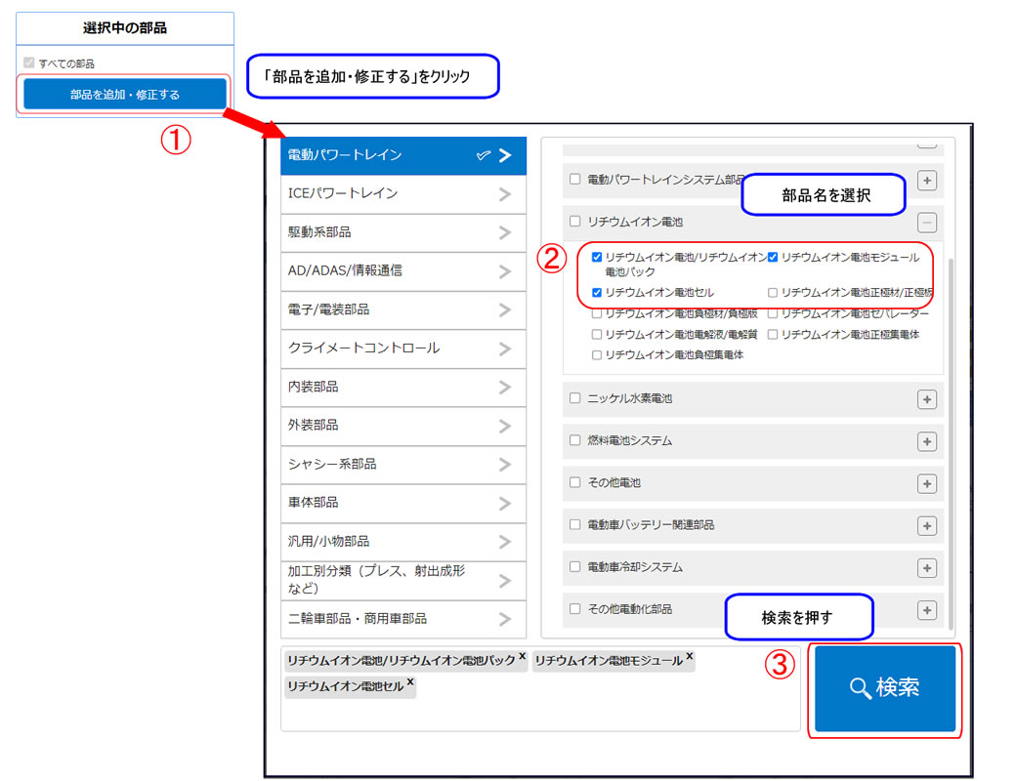The image size is (1016, 781).
Task: Remove the リチウムイオン電池モジュール tag
Action: click(690, 656)
